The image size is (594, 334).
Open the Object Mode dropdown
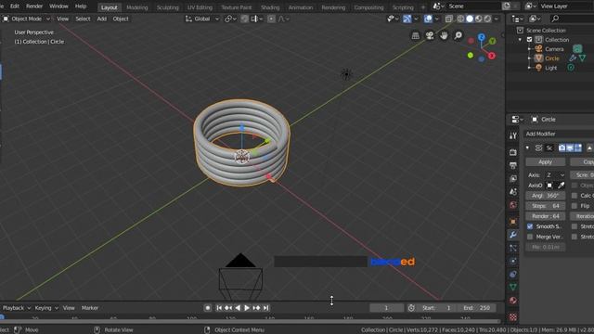coord(26,19)
